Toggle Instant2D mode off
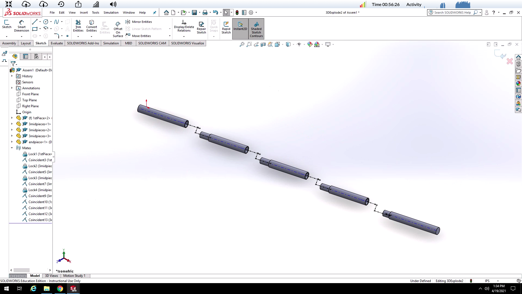Screen dimensions: 522x294 [x=240, y=27]
